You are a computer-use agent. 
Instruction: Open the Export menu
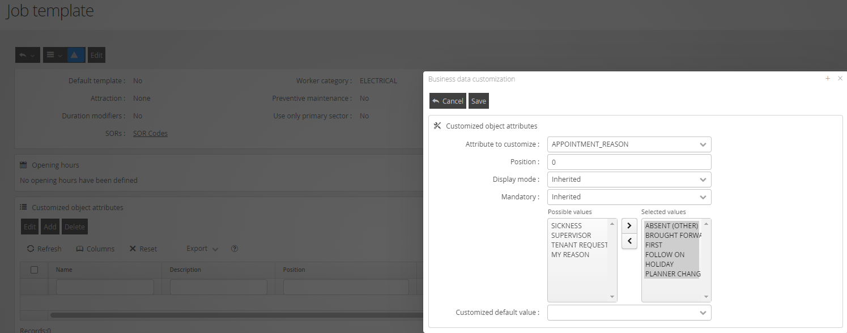pos(202,249)
